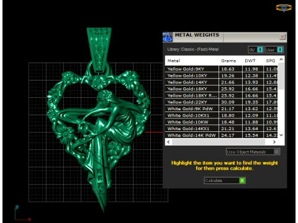
Task: Select Yellow Gold:10KY row
Action: click(x=222, y=76)
